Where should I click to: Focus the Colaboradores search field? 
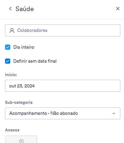[63, 30]
